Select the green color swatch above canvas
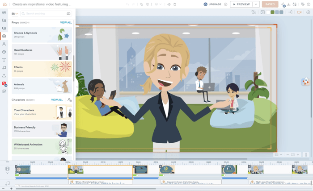 (272, 12)
